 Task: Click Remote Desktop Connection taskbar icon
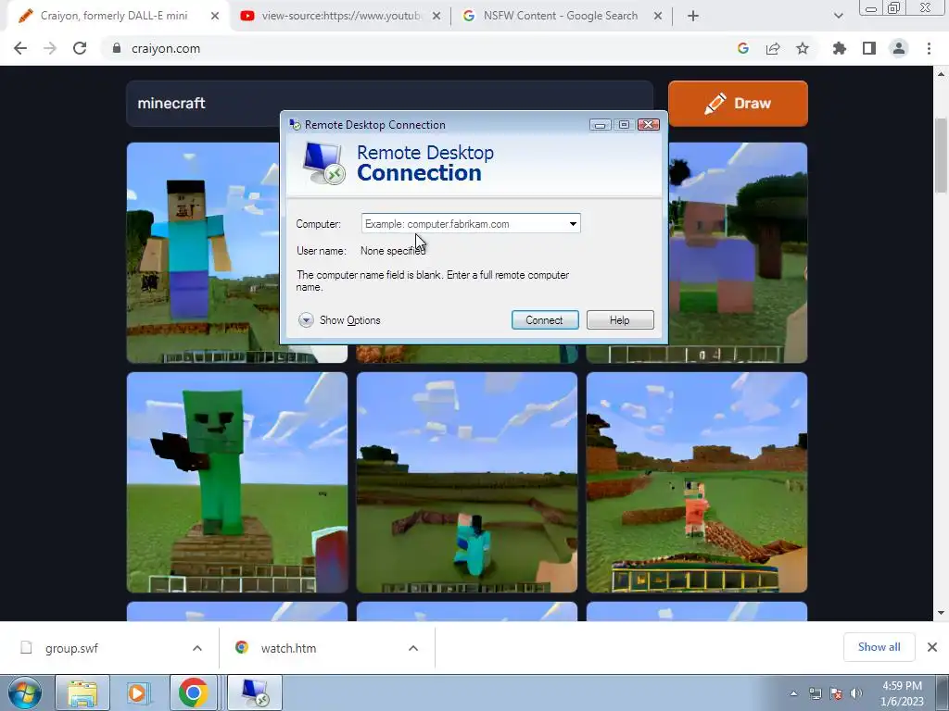254,692
